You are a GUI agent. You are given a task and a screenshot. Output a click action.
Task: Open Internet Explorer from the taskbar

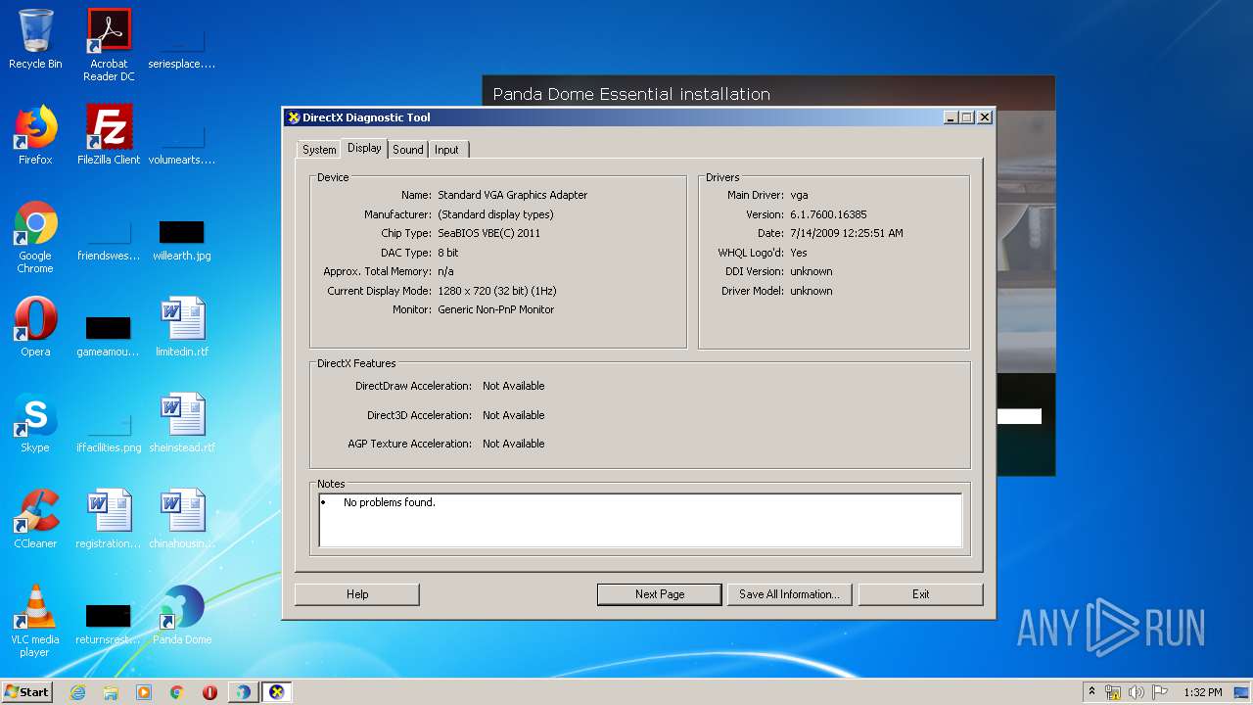point(77,692)
